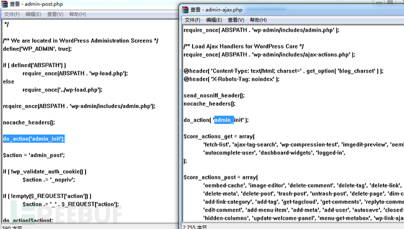Open 编辑(E) menu in admin-post.php window

tap(33, 15)
